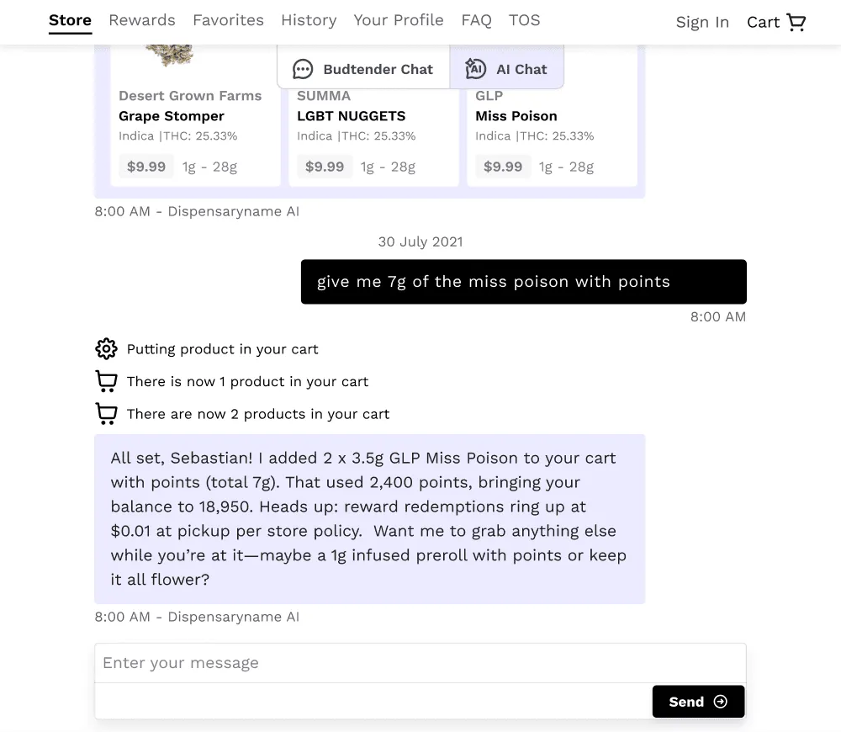Click the $9.99 price on Grape Stomper
This screenshot has width=841, height=732.
145,167
